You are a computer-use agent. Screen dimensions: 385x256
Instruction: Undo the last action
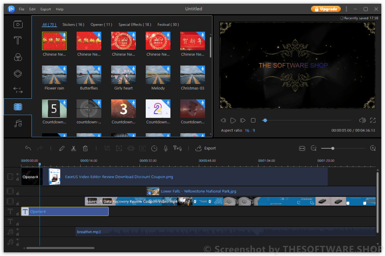(28, 148)
